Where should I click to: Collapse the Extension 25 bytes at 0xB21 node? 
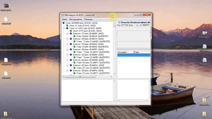pos(67,39)
